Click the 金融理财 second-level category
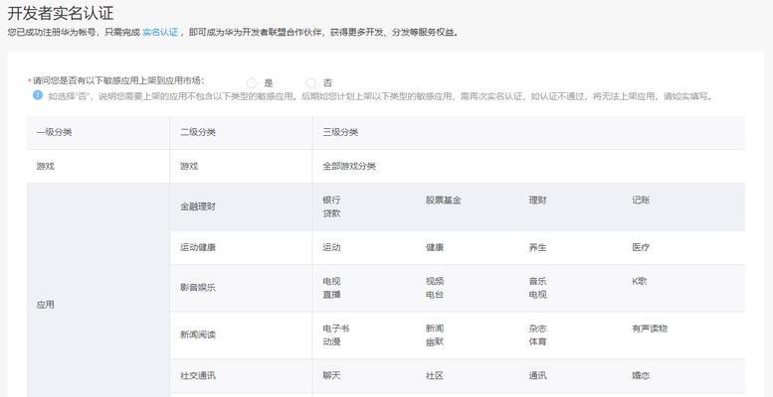773x397 pixels. pos(198,206)
